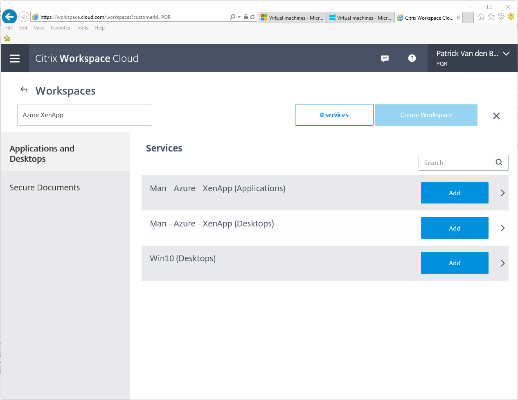The image size is (518, 400).
Task: Open the Favorites menu
Action: pyautogui.click(x=60, y=28)
